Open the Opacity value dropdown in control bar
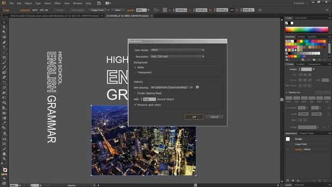332x187 pixels. [x=148, y=10]
